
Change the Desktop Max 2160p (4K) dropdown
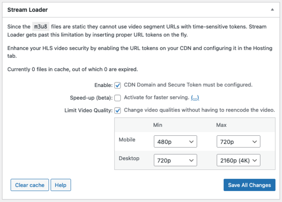coord(238,161)
